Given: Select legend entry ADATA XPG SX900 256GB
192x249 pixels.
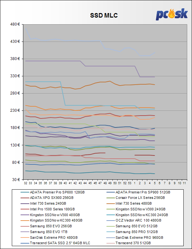Looking at the screenshot, I should [47, 198].
